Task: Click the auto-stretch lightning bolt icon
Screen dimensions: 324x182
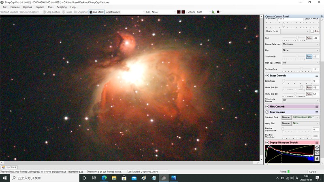Action: click(x=317, y=147)
